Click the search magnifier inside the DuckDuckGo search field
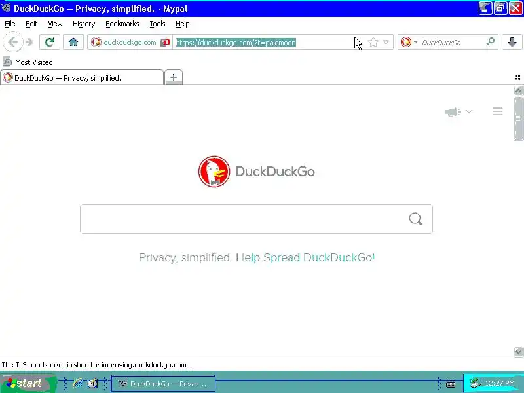Image resolution: width=524 pixels, height=393 pixels. point(415,219)
